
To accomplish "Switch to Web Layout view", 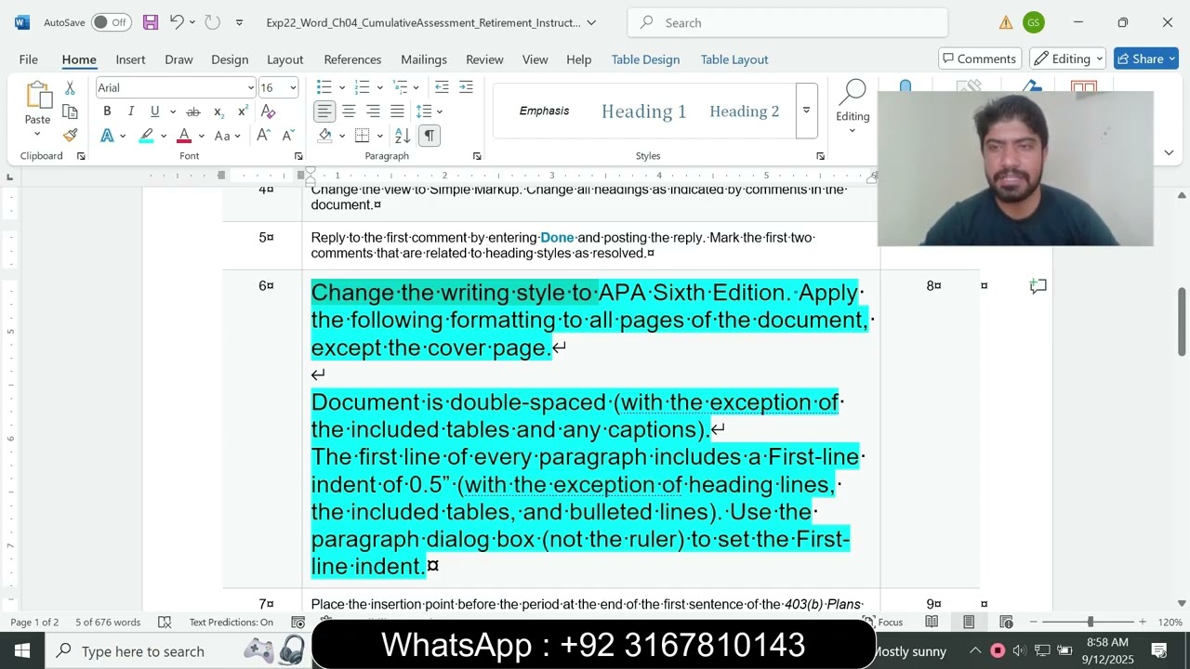I will pos(1006,623).
